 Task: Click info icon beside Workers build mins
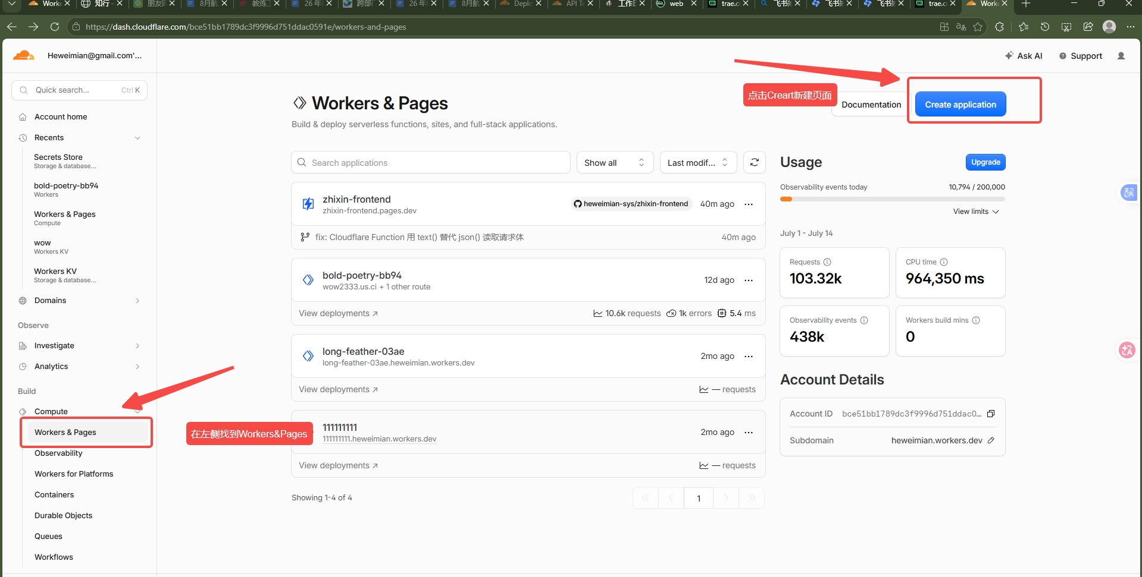(976, 320)
